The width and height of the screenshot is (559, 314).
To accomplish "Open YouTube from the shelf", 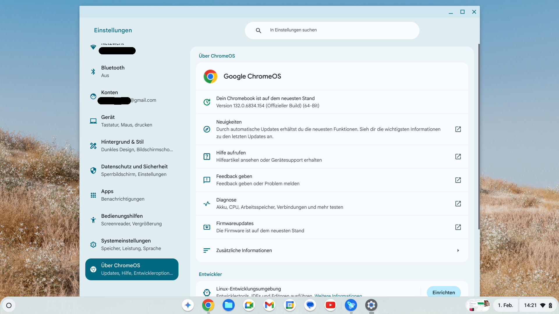I will tap(330, 305).
